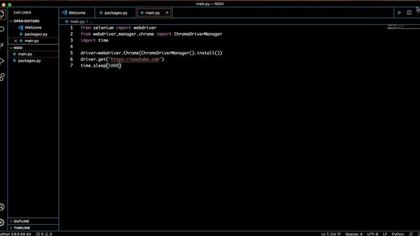Viewport: 420px width, 236px height.
Task: Open main.py under NGXI folder
Action: 25,54
